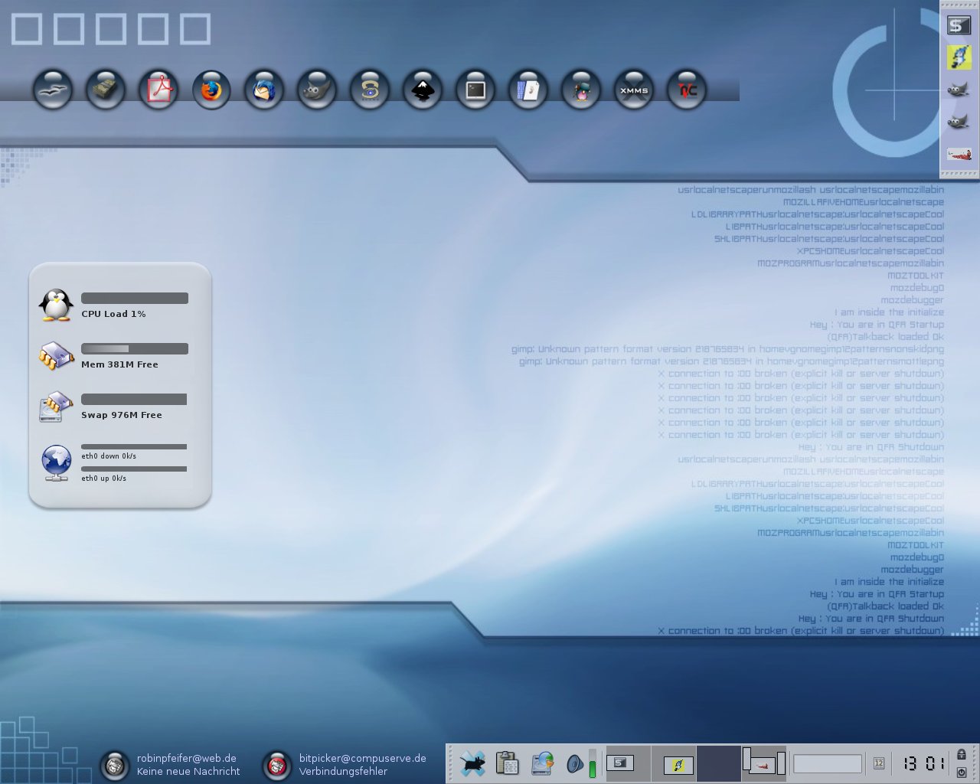Click the speaker volume icon in panel
Image resolution: width=980 pixels, height=784 pixels.
(574, 764)
